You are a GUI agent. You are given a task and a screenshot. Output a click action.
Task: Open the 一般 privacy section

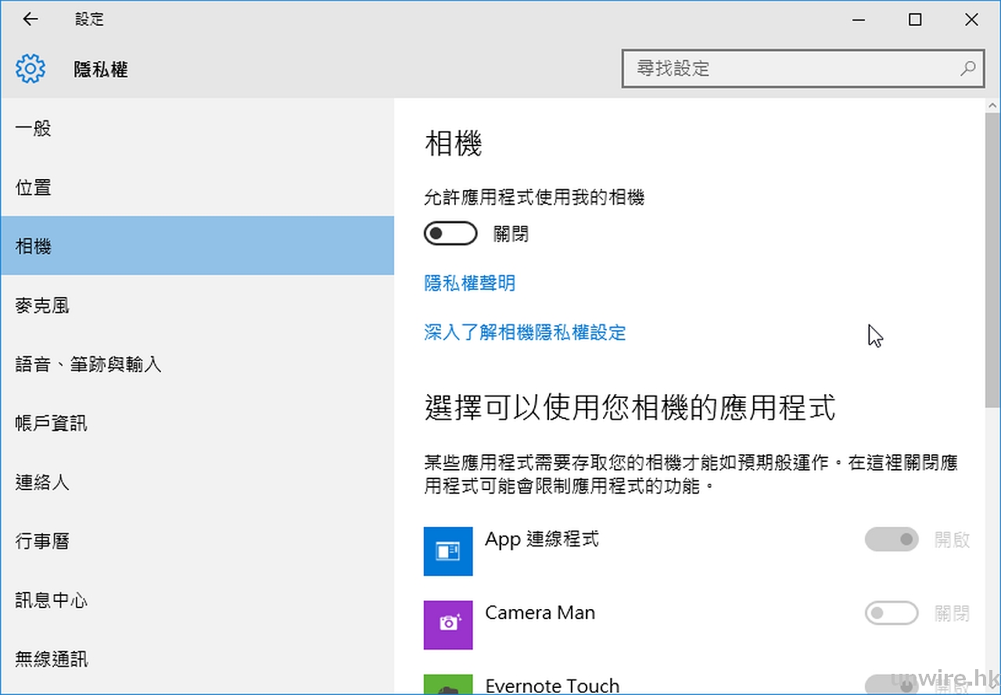(34, 128)
